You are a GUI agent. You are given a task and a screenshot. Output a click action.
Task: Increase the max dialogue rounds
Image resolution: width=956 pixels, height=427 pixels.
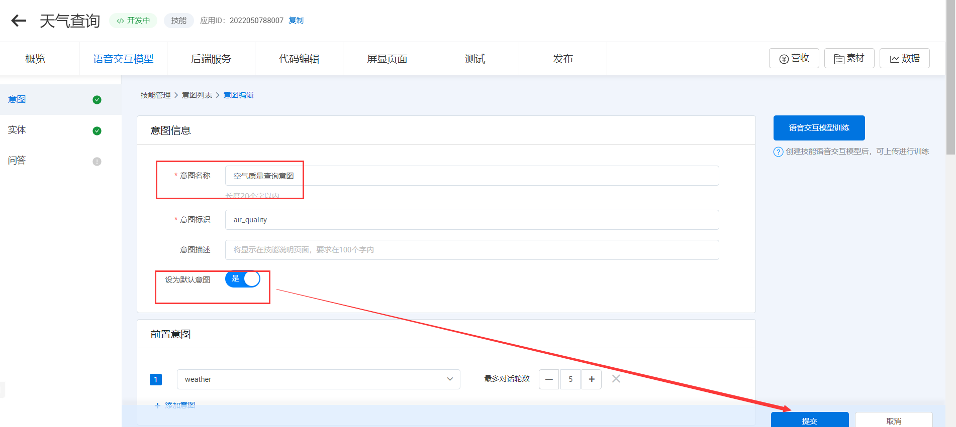click(x=592, y=379)
